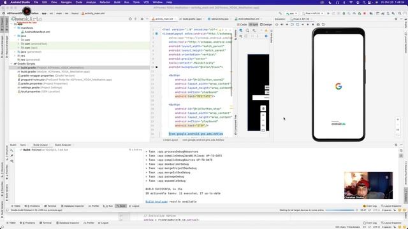Viewport: 408px width, 229px height.
Task: Click the Debug app bug icon
Action: point(344,13)
